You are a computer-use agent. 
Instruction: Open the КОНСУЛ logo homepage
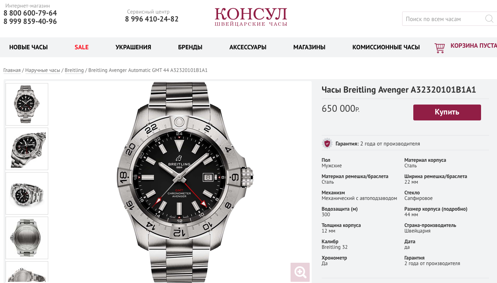pyautogui.click(x=251, y=17)
